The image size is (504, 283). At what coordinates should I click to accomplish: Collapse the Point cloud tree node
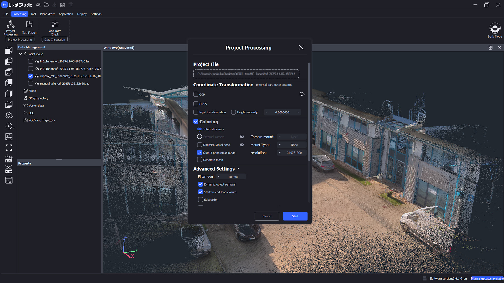click(x=20, y=54)
